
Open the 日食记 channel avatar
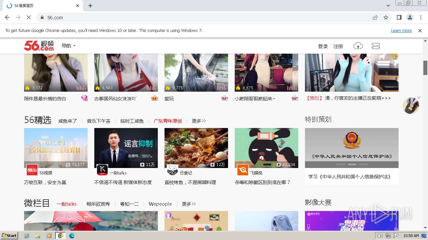point(173,170)
